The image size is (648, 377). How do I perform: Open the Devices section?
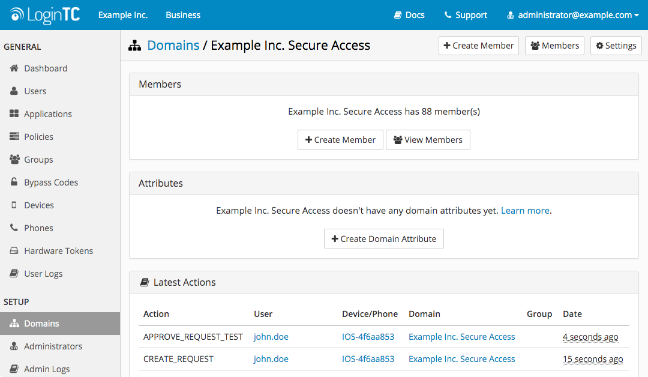pos(39,205)
